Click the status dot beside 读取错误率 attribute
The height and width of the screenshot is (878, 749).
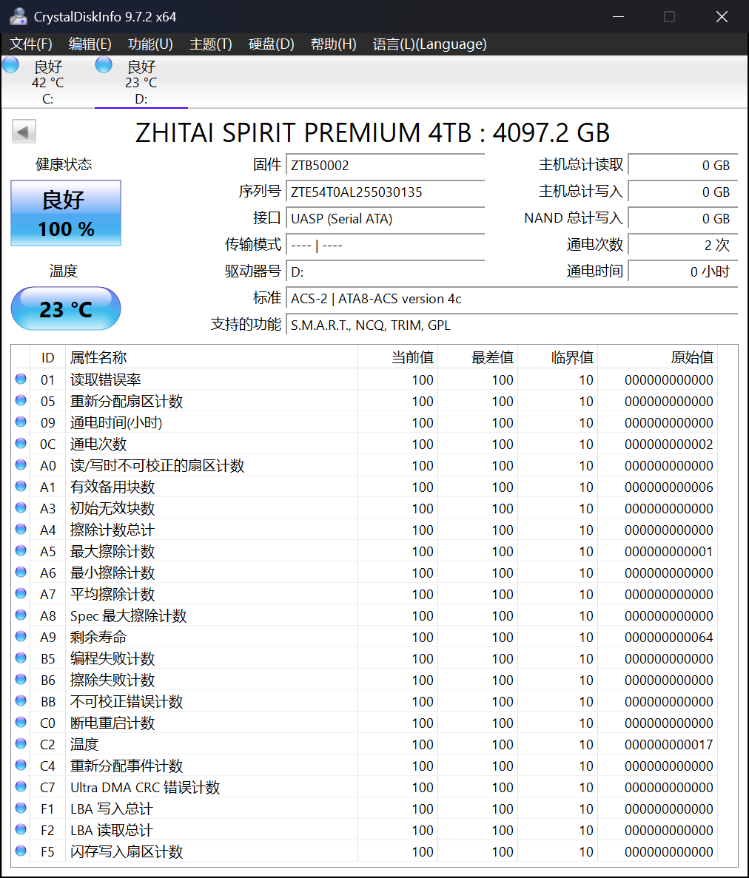(x=21, y=379)
